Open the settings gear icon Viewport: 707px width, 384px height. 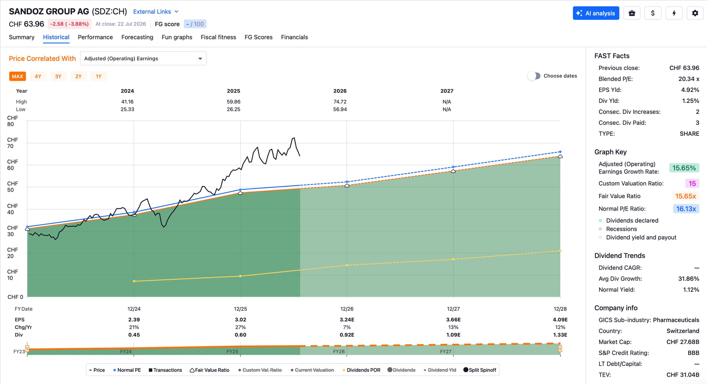[x=695, y=13]
